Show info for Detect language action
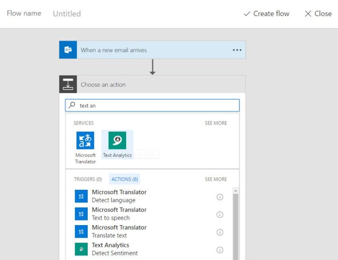Viewport: 338px width, 260px height. pos(220,197)
